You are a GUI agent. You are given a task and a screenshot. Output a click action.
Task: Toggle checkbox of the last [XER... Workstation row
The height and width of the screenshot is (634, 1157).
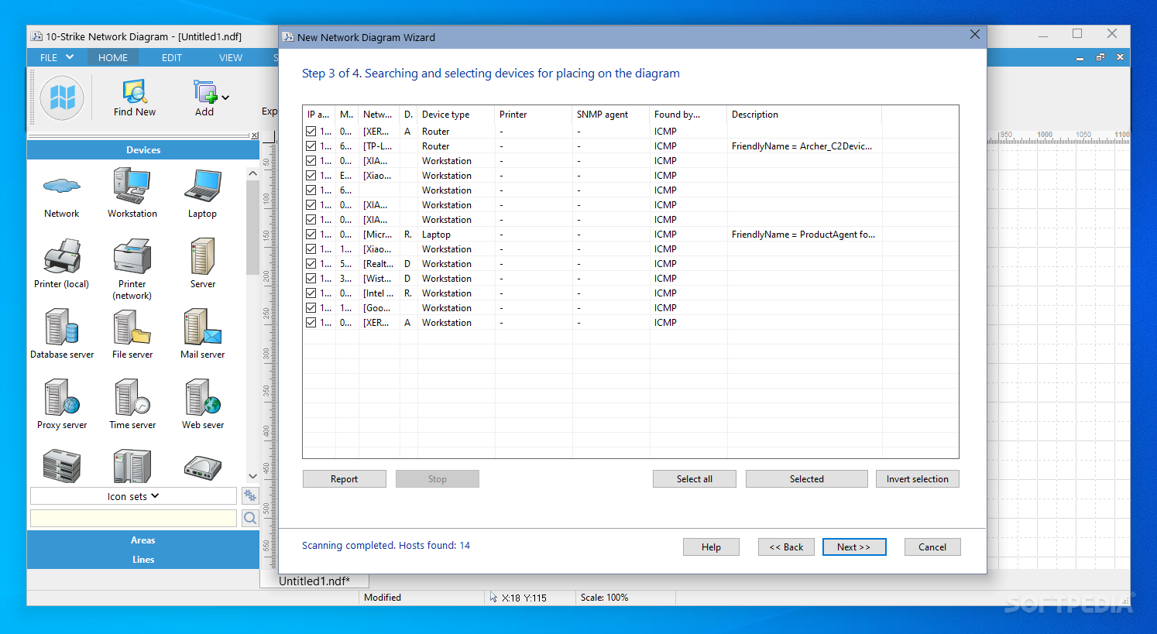coord(311,323)
